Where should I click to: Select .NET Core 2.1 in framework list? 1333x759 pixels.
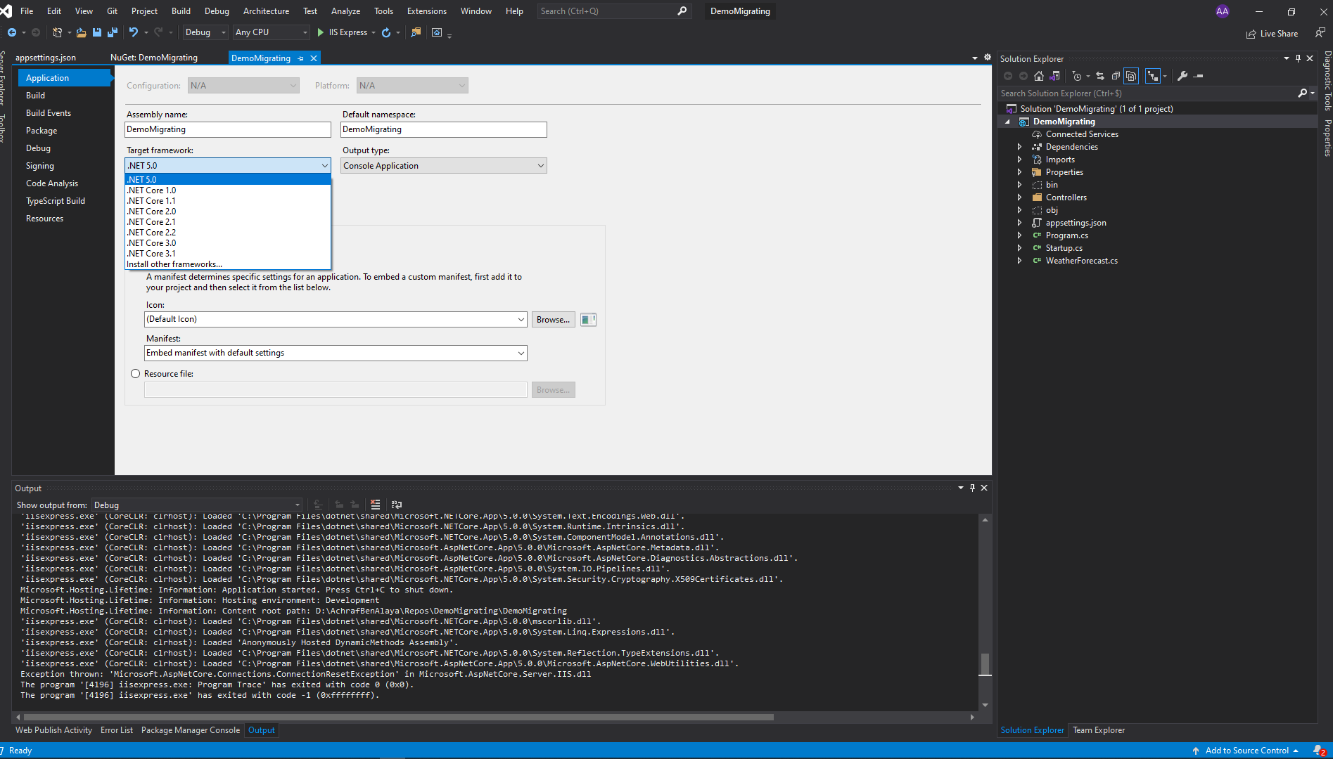(228, 222)
